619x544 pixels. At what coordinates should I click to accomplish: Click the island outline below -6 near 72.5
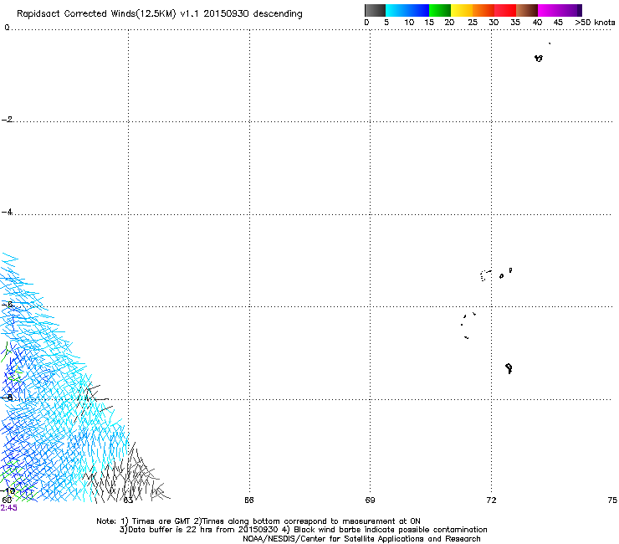point(509,368)
